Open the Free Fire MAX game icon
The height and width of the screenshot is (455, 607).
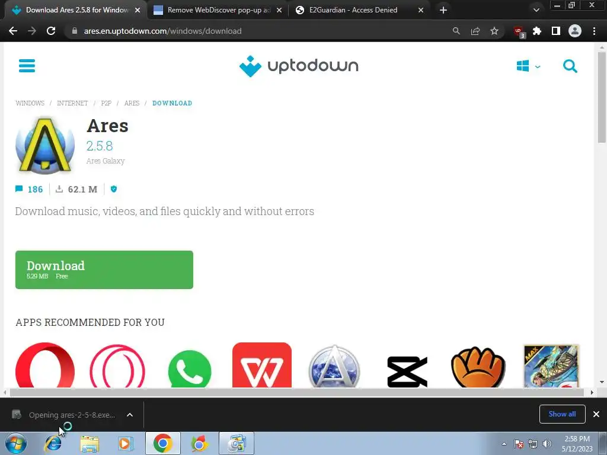point(551,366)
